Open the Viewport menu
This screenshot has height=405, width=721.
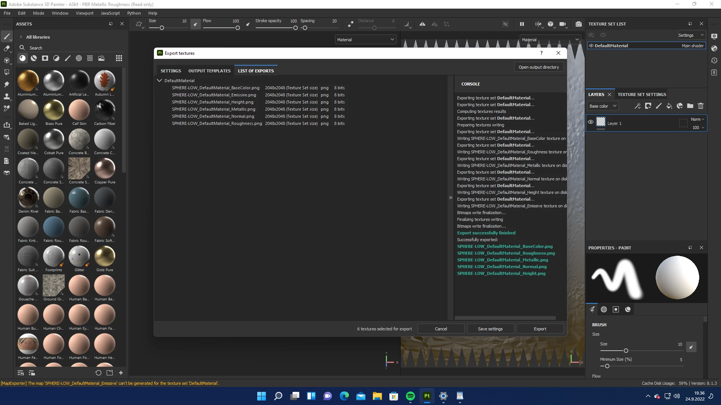click(84, 13)
